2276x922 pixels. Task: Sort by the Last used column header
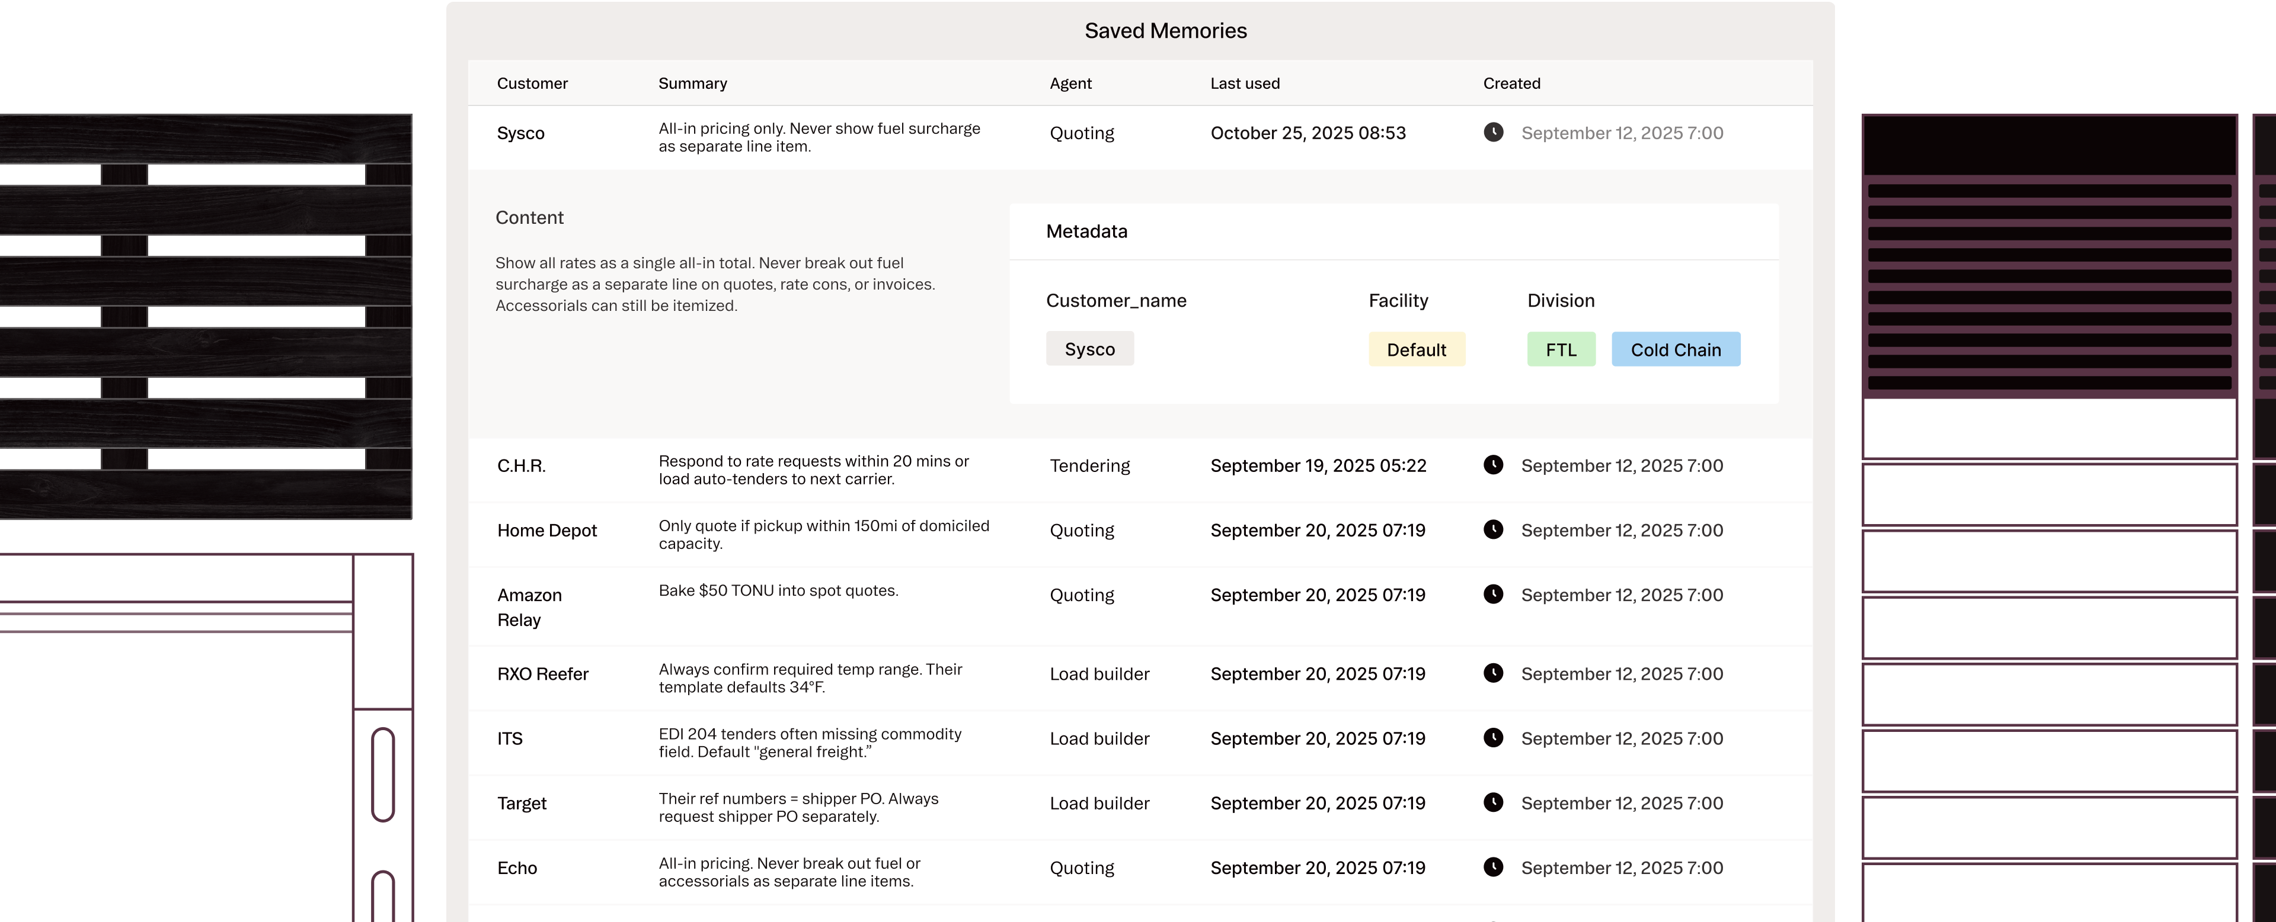(x=1244, y=84)
